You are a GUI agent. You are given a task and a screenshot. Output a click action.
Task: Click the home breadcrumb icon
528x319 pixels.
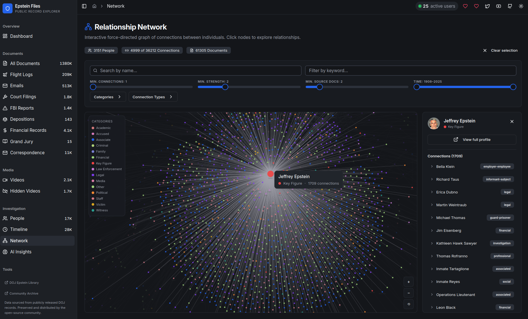[94, 6]
